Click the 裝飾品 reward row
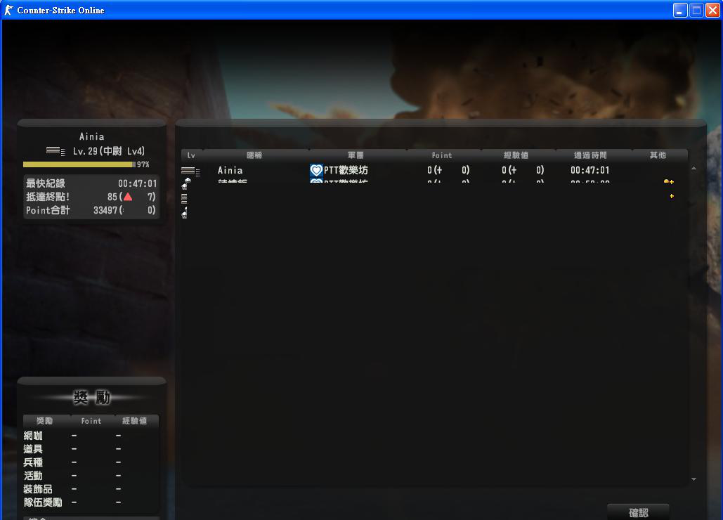Screen dimensions: 723x520 tap(91, 489)
